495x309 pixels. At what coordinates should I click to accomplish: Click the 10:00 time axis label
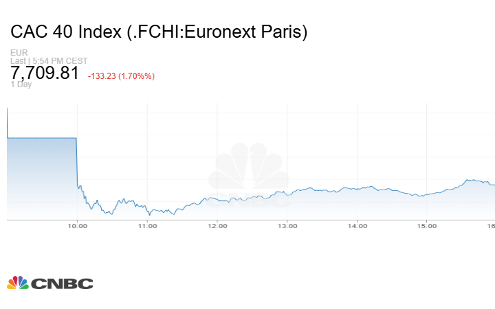click(77, 226)
